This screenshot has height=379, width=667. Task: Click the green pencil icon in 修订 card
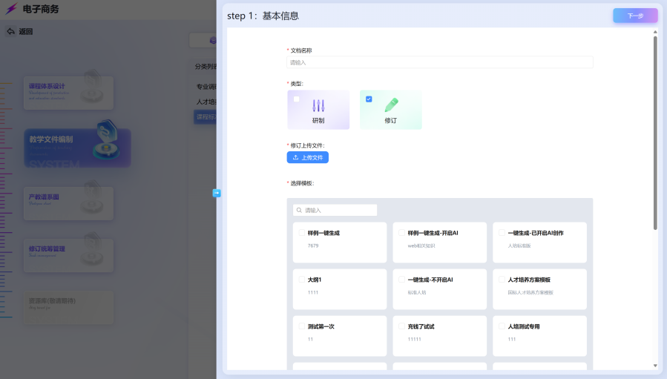(391, 105)
